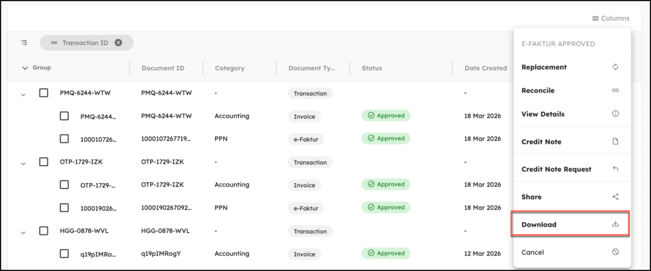Image resolution: width=651 pixels, height=271 pixels.
Task: Collapse the HGG-0878-WVL transaction group
Action: (x=24, y=231)
